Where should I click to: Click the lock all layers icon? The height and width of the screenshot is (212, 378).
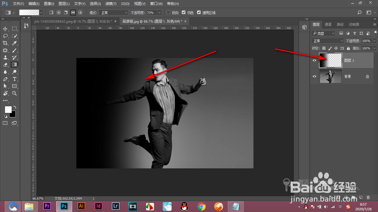coord(348,48)
